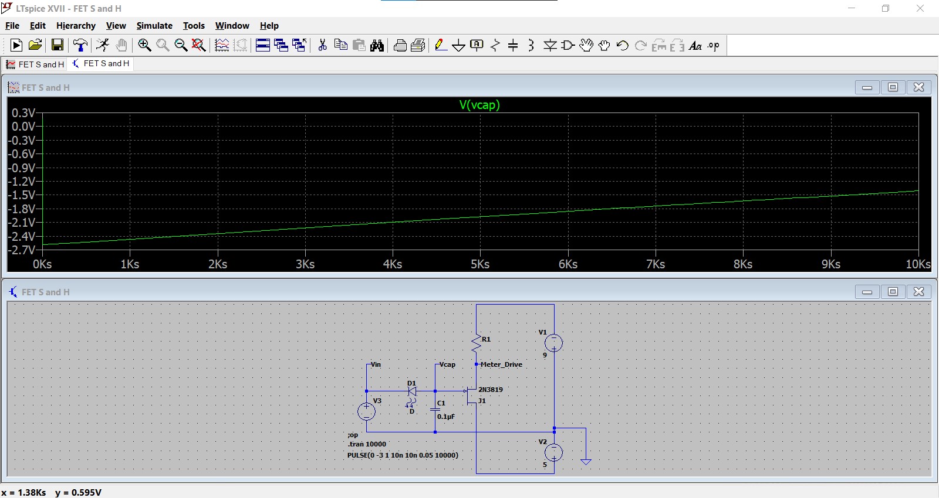
Task: Click the Print Setup icon
Action: click(418, 45)
